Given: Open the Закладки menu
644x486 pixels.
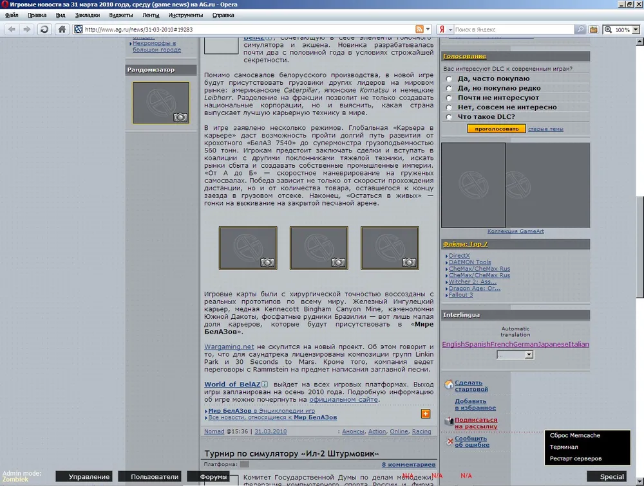Looking at the screenshot, I should pyautogui.click(x=87, y=15).
